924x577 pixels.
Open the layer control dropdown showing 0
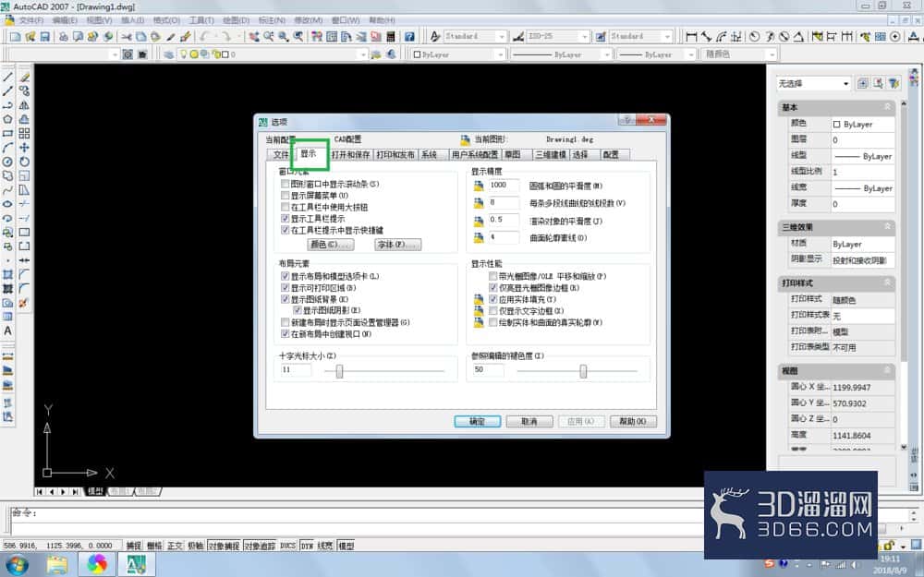pos(363,54)
